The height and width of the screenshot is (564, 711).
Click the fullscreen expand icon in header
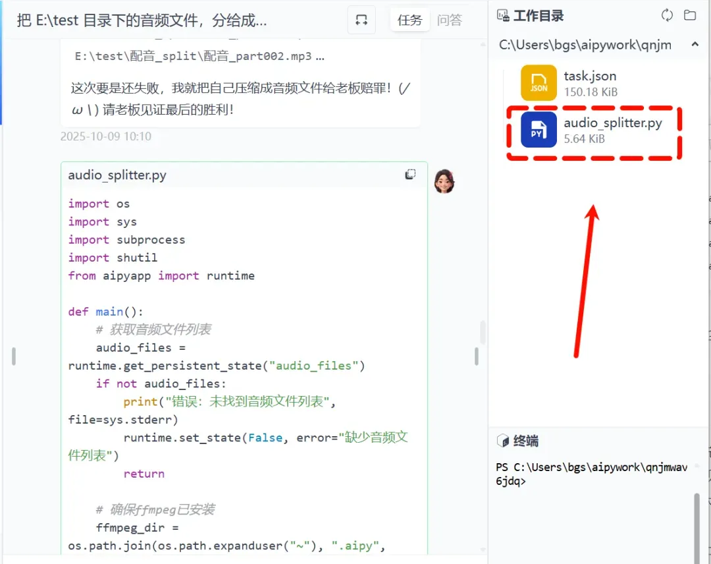coord(361,20)
